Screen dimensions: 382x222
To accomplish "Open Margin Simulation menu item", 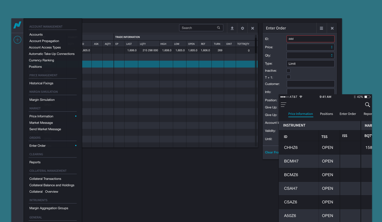I will pyautogui.click(x=42, y=100).
